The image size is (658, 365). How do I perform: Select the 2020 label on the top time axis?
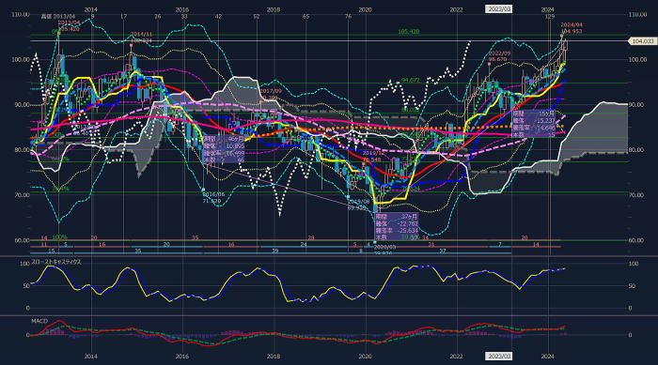pyautogui.click(x=365, y=9)
